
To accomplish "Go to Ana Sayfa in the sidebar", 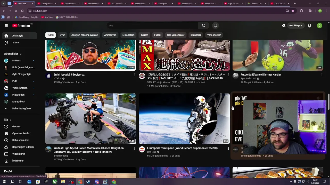I will 20,36.
